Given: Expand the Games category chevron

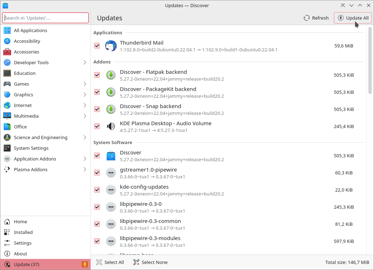Looking at the screenshot, I should [85, 84].
